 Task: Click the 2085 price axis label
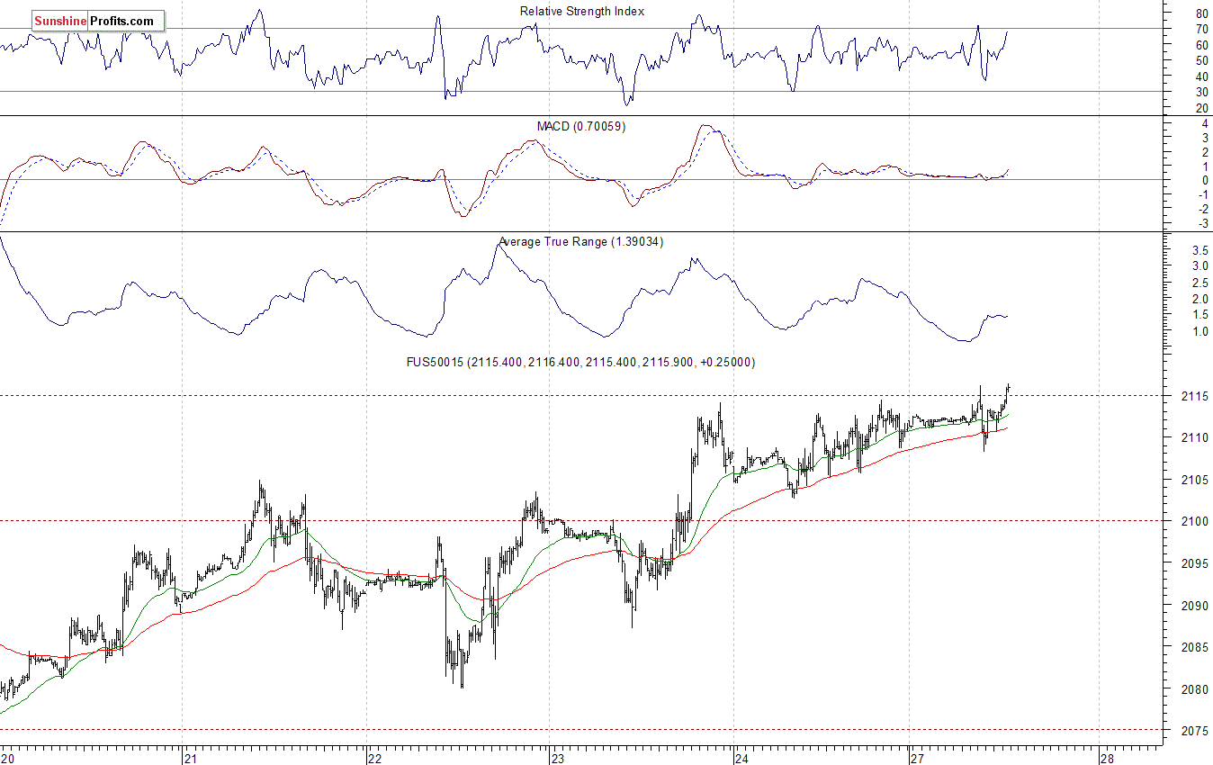[x=1194, y=648]
